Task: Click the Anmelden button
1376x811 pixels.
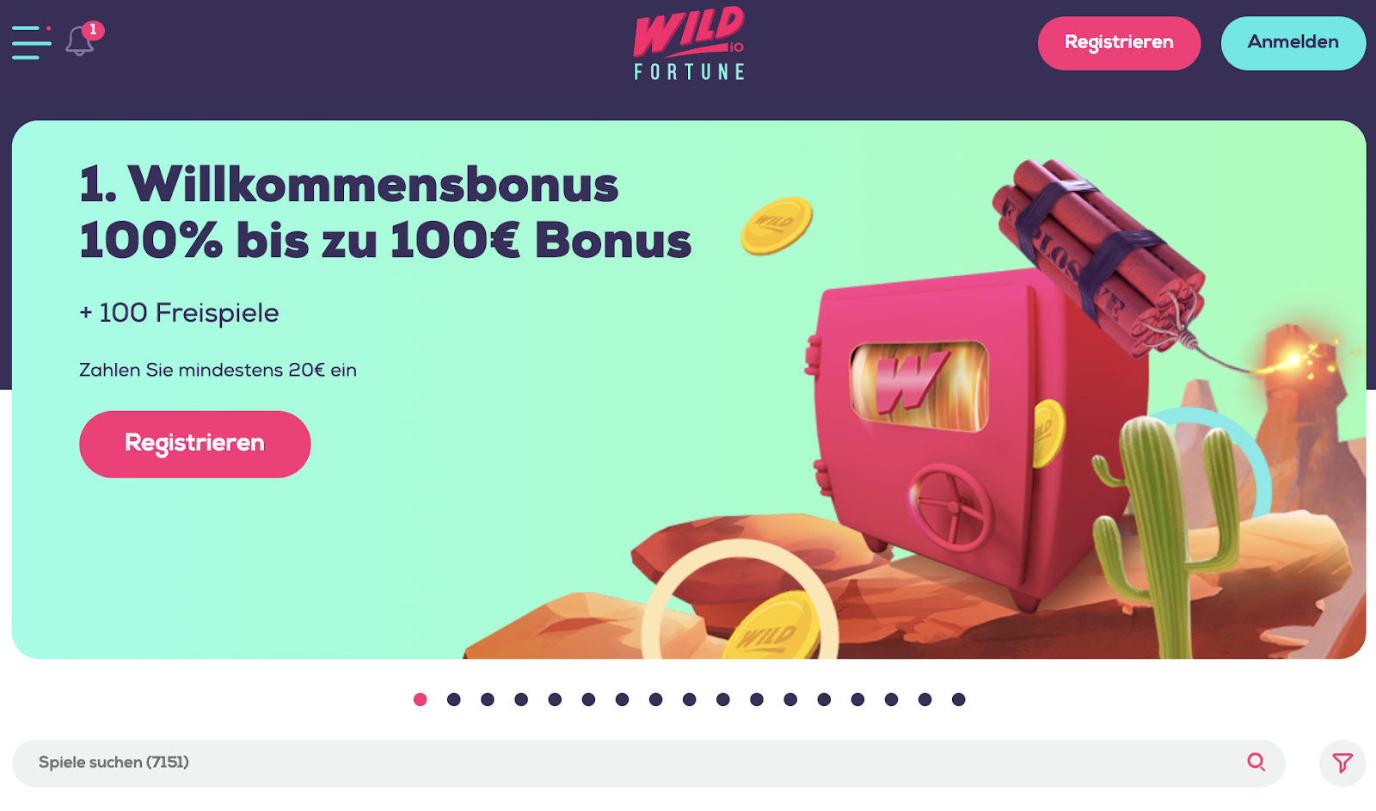Action: (1293, 43)
